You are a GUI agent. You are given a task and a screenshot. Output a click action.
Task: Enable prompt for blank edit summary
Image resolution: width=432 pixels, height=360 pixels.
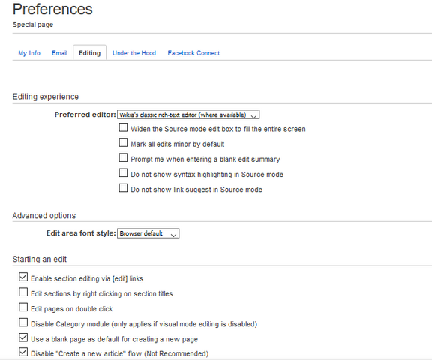coord(123,157)
